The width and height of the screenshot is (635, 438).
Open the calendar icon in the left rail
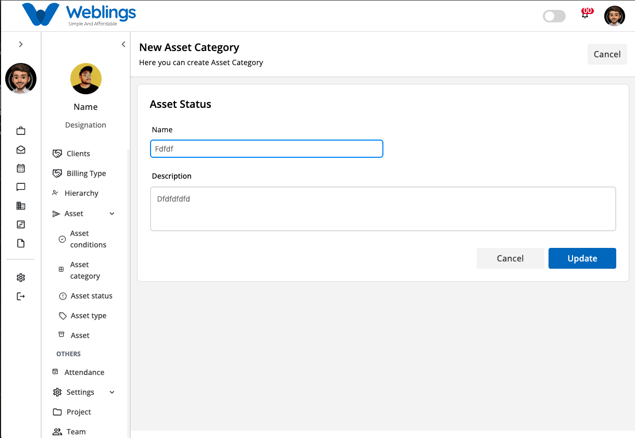(x=21, y=168)
